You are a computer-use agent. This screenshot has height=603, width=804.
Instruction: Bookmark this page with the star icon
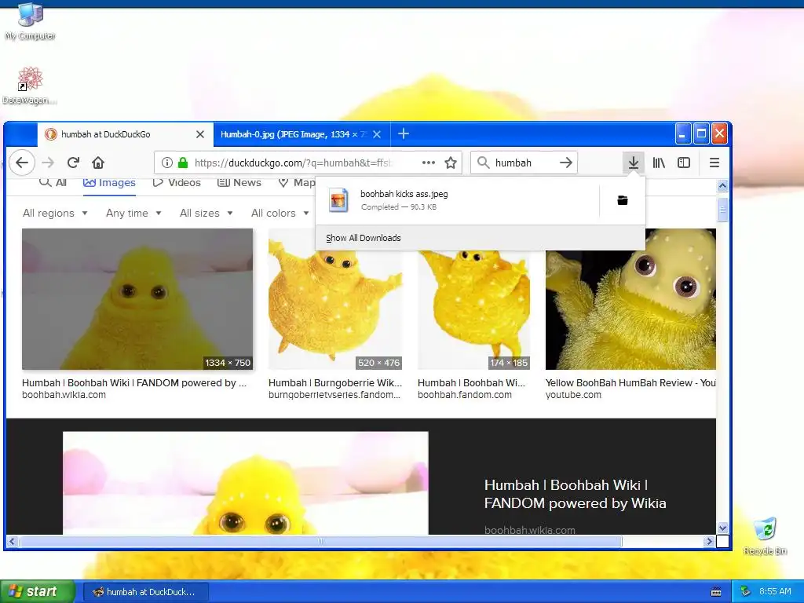tap(451, 163)
